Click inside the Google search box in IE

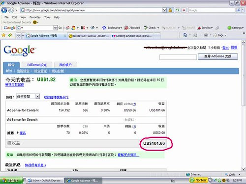coord(212,10)
